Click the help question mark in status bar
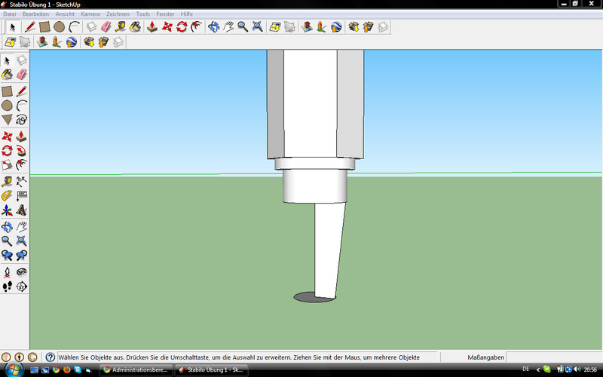This screenshot has width=603, height=377. tap(51, 357)
